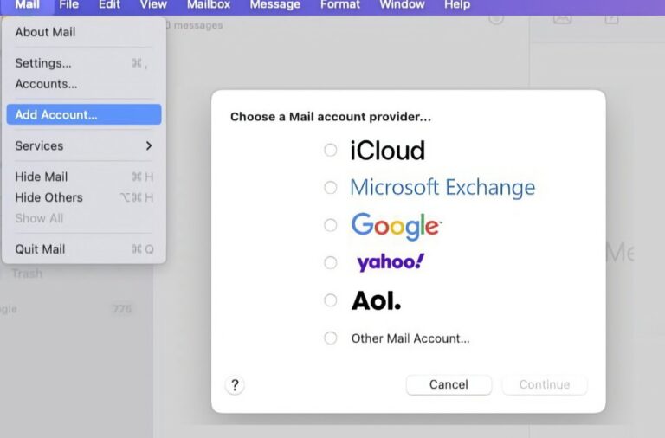Select the Microsoft Exchange radio button
The height and width of the screenshot is (438, 665).
pos(331,188)
